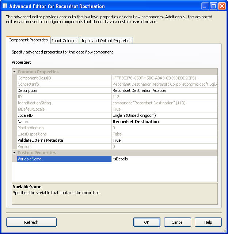The height and width of the screenshot is (234, 228).
Task: Switch to the Input Columns tab
Action: coord(65,41)
